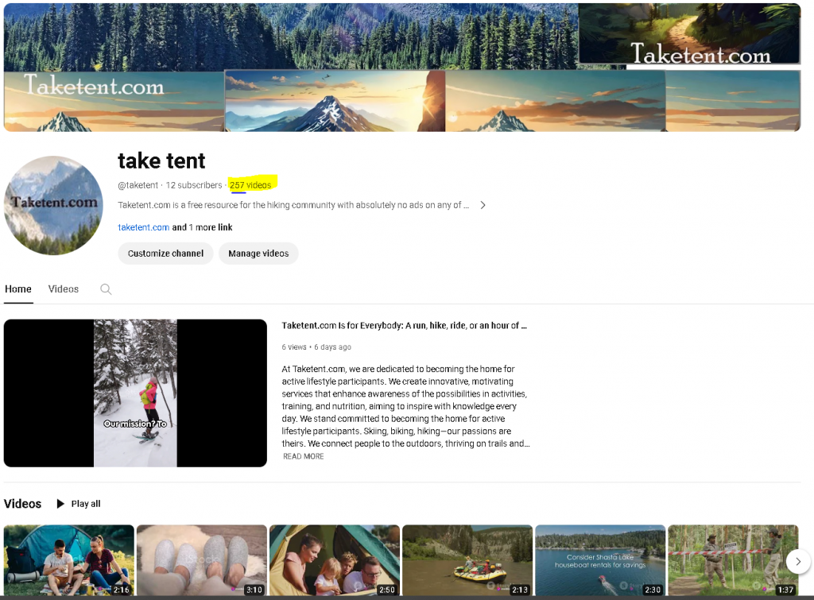Select the Home tab
814x600 pixels.
[18, 289]
